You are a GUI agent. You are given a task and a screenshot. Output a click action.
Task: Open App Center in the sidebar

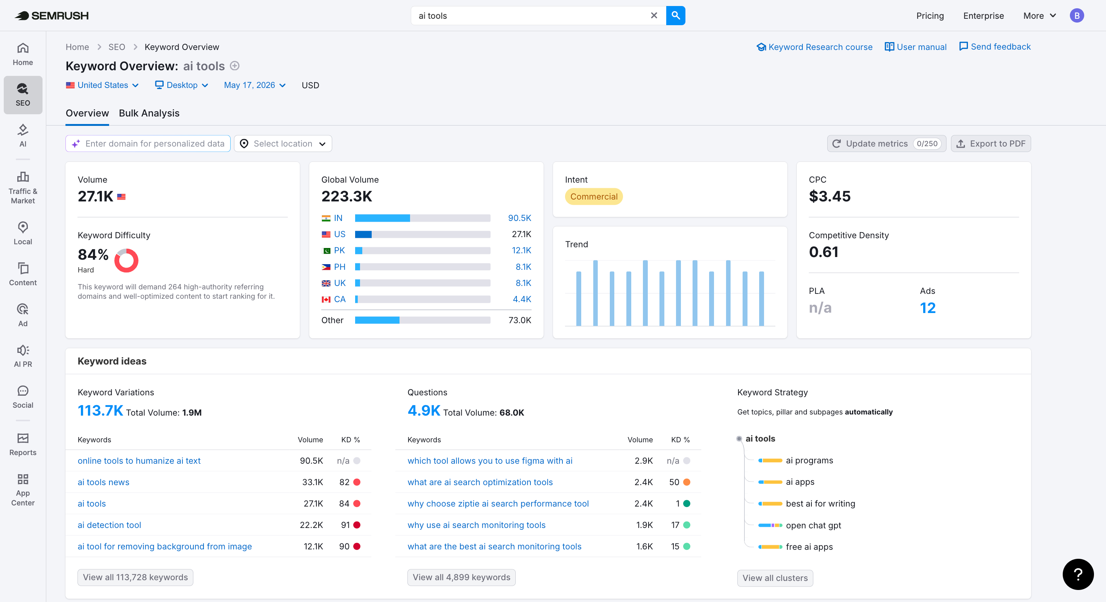[23, 490]
